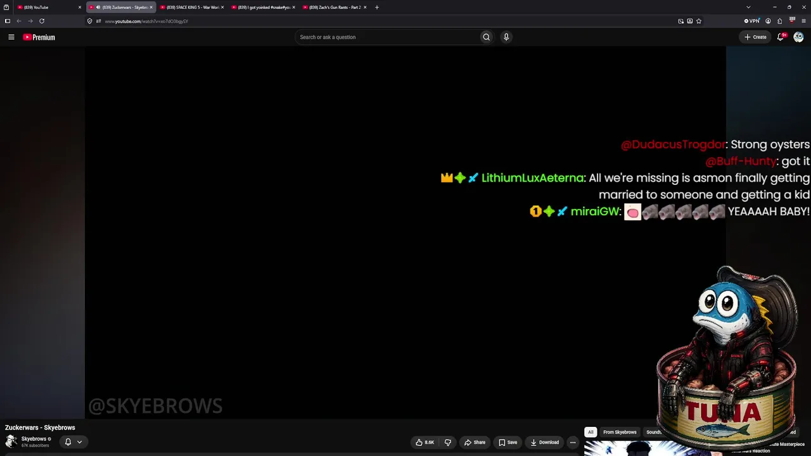811x456 pixels.
Task: Open site permissions settings icon
Action: (x=98, y=21)
